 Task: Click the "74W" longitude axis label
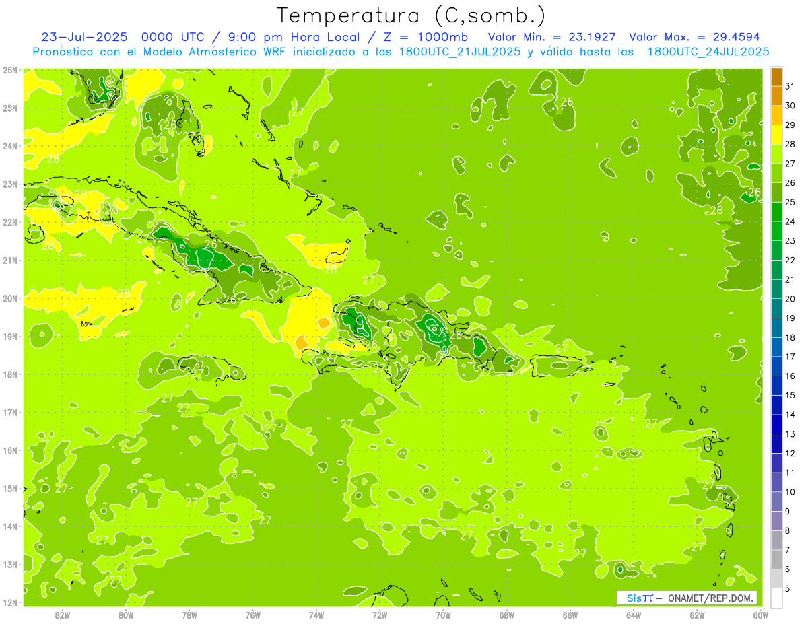[x=316, y=615]
